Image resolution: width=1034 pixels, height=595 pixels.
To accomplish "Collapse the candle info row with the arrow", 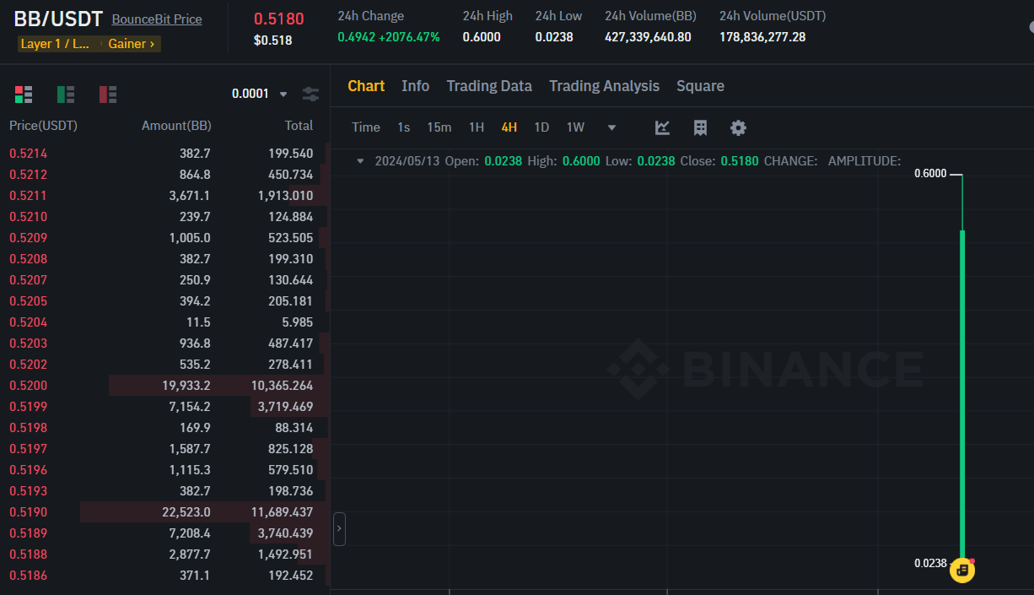I will tap(360, 160).
